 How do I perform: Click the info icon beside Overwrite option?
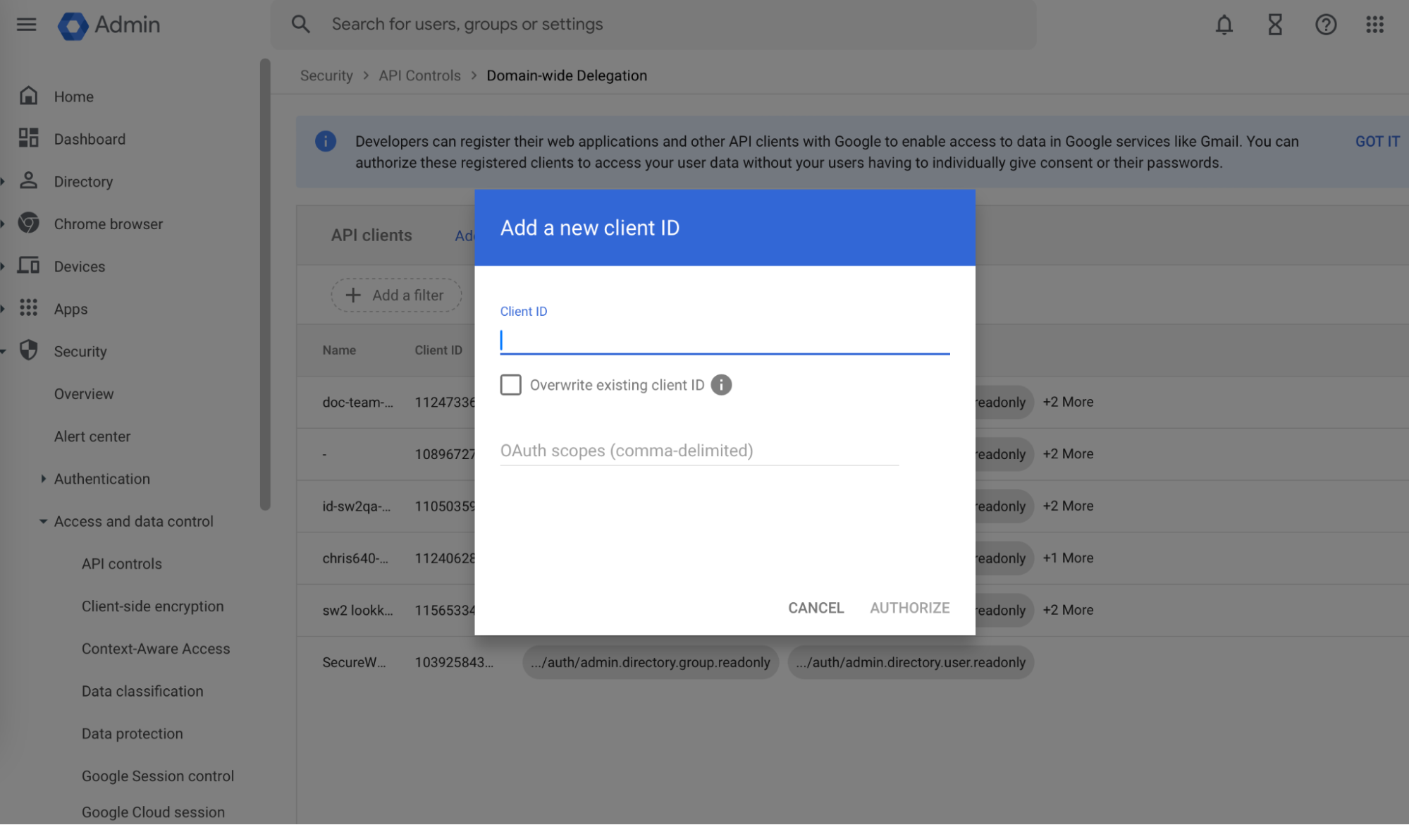click(721, 385)
